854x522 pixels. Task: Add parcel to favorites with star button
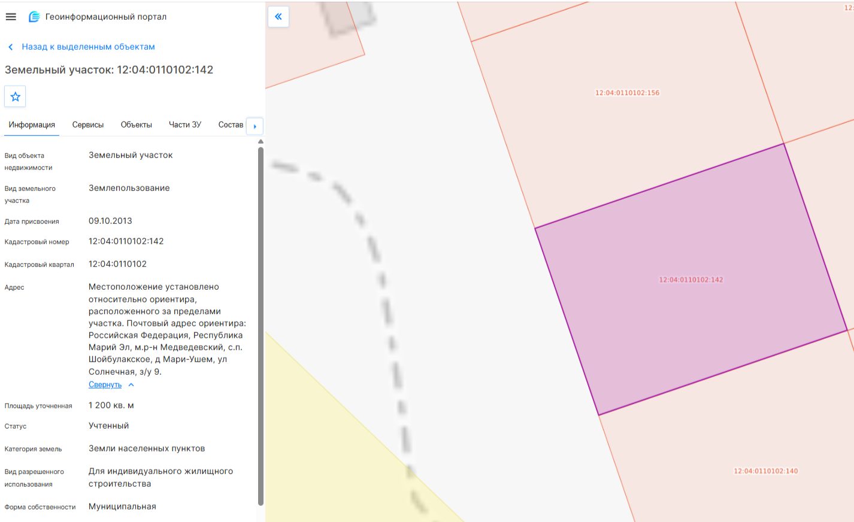coord(15,96)
